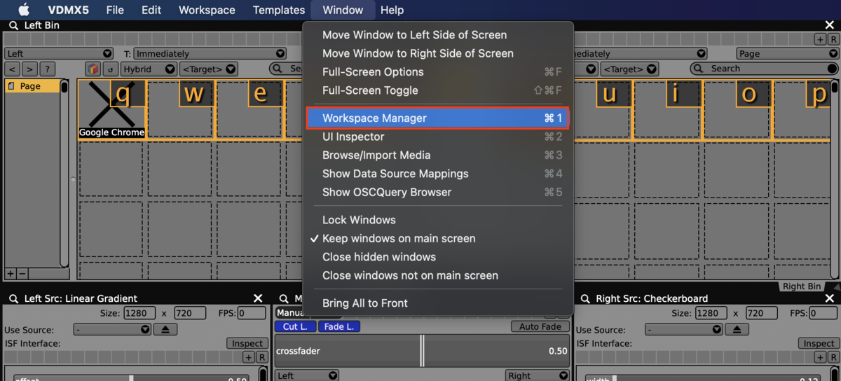Screen dimensions: 841x381
Task: Click the question mark button in Left Bin
Action: coord(47,69)
